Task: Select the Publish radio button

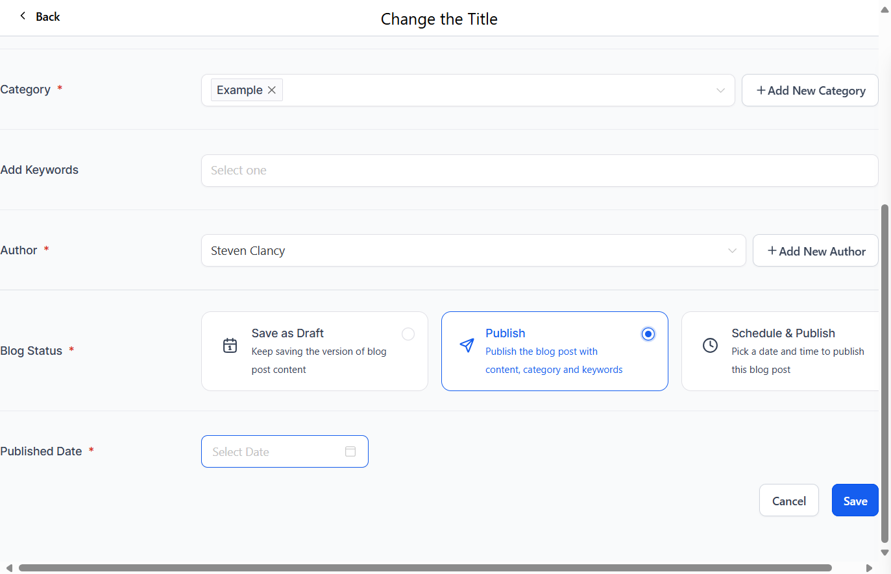Action: click(648, 334)
